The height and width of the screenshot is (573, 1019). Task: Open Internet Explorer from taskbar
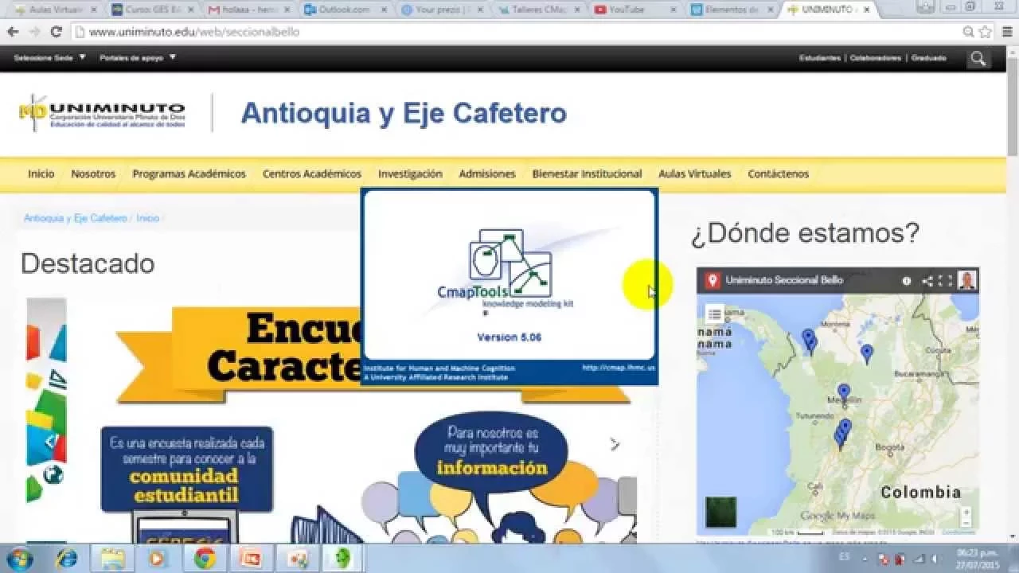point(66,559)
